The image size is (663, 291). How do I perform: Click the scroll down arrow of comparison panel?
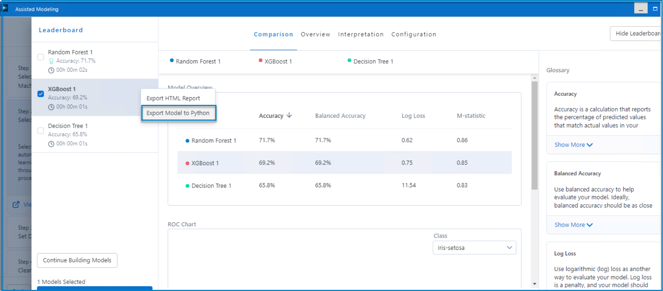535,284
